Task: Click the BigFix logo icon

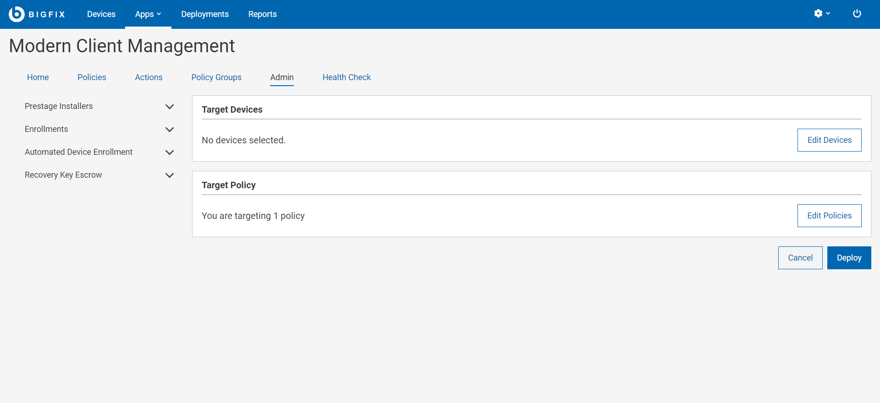Action: click(x=16, y=14)
